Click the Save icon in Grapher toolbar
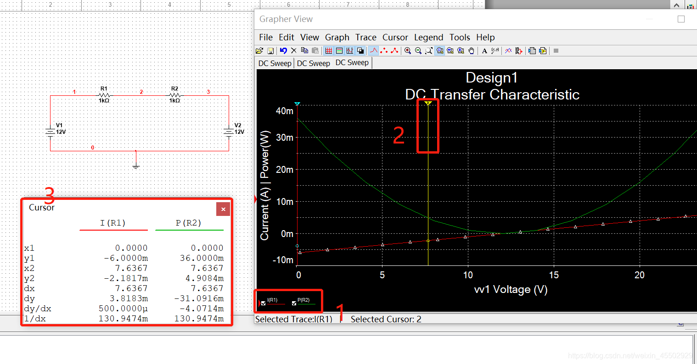This screenshot has height=364, width=697. point(270,50)
